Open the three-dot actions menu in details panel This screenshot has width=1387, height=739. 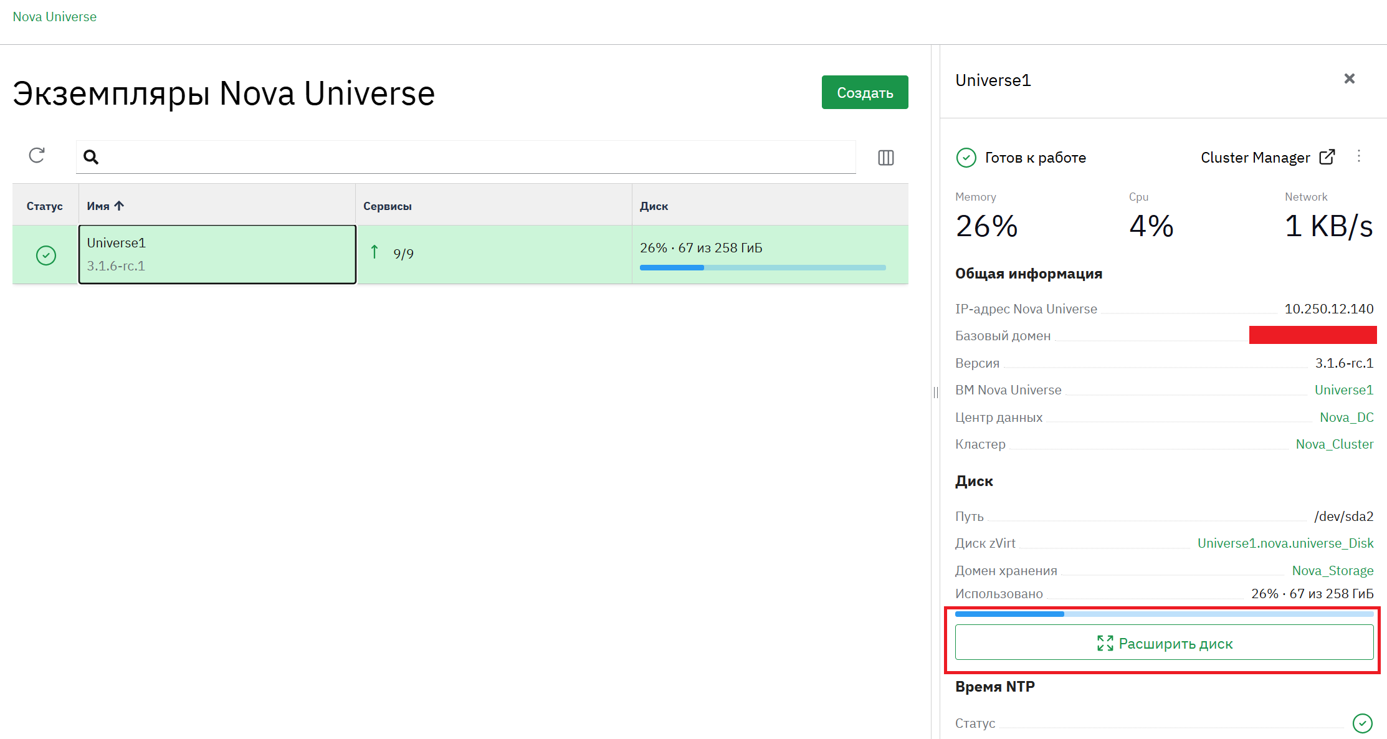tap(1359, 156)
